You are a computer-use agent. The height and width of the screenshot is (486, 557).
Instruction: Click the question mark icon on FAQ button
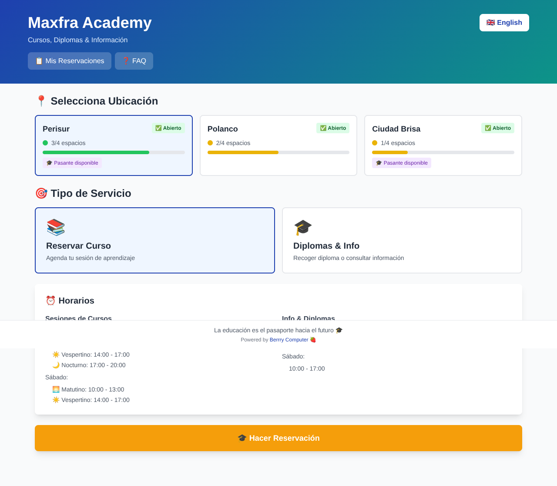[126, 61]
